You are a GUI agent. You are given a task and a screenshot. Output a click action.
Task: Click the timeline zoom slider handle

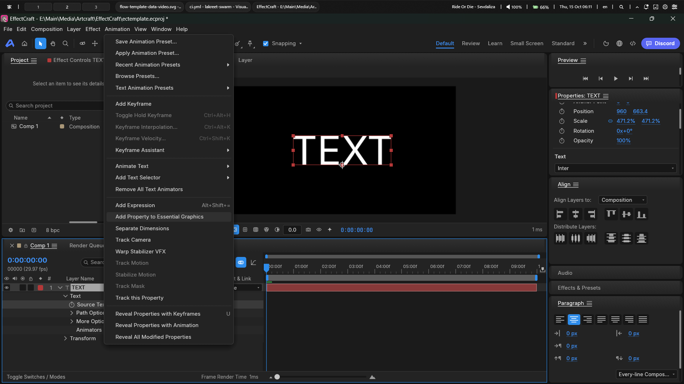277,377
